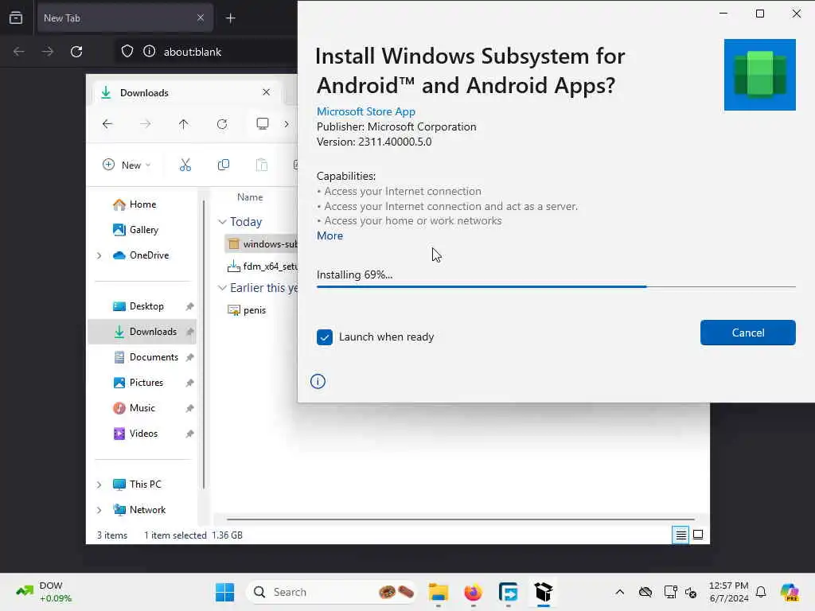Uncheck Launch when ready checkbox
815x611 pixels.
325,337
